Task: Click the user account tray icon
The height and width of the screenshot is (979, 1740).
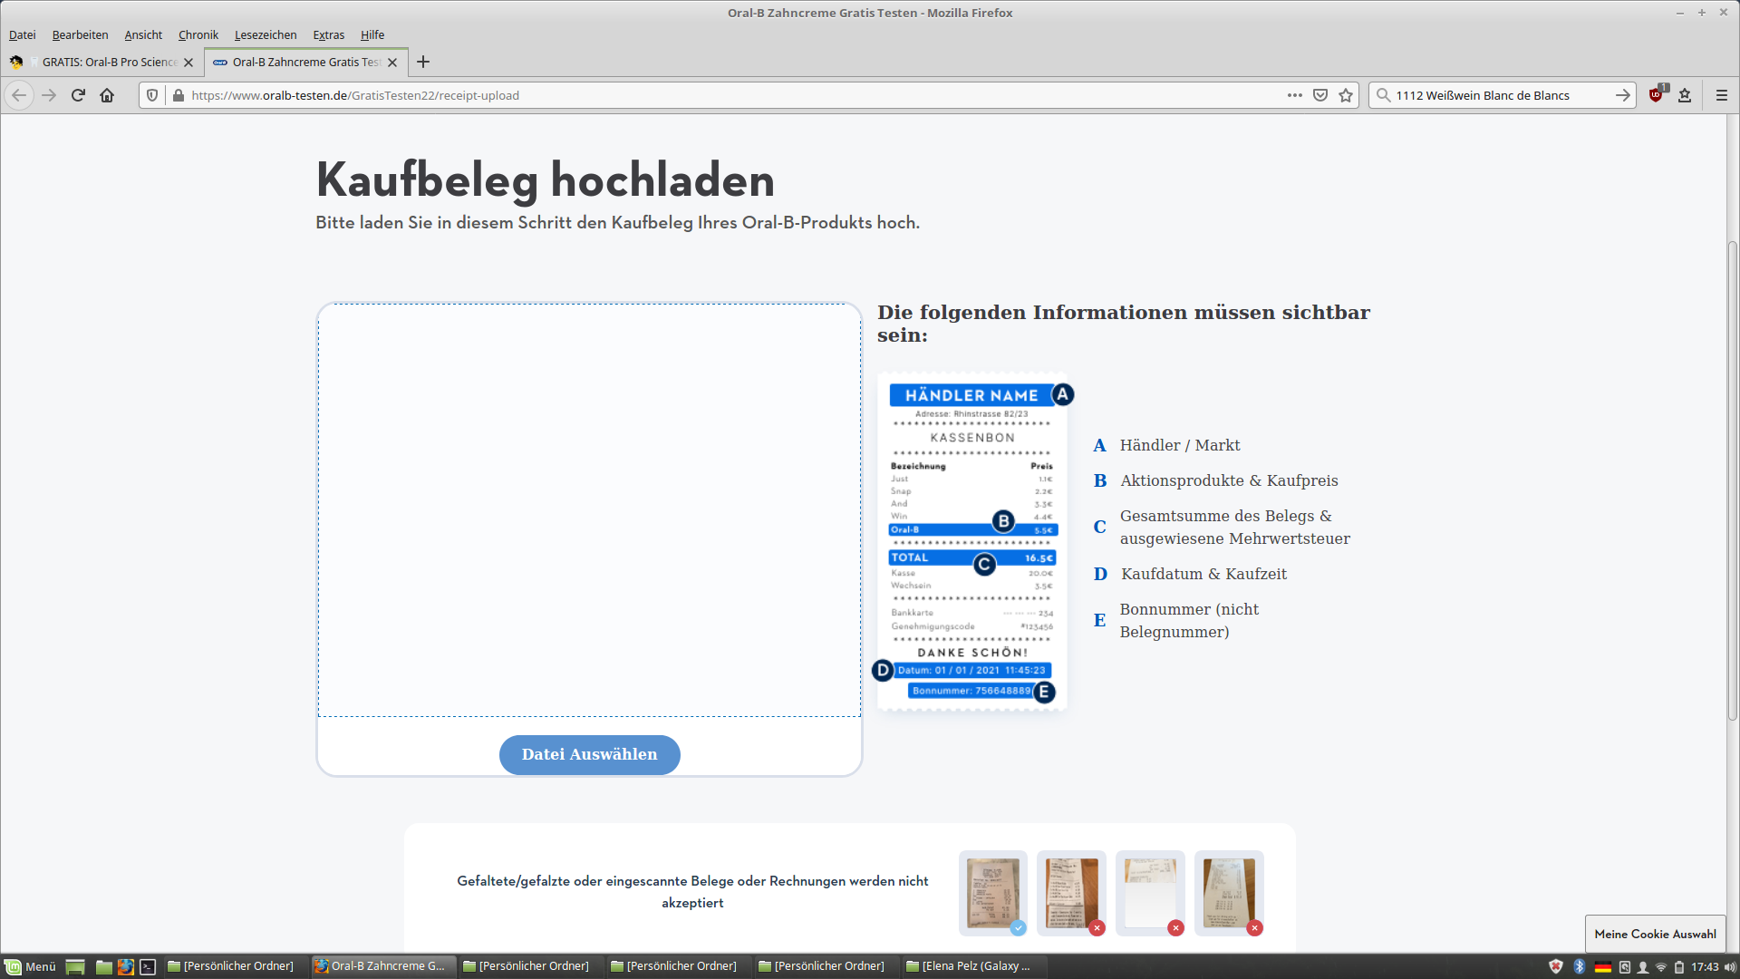Action: [x=1642, y=966]
